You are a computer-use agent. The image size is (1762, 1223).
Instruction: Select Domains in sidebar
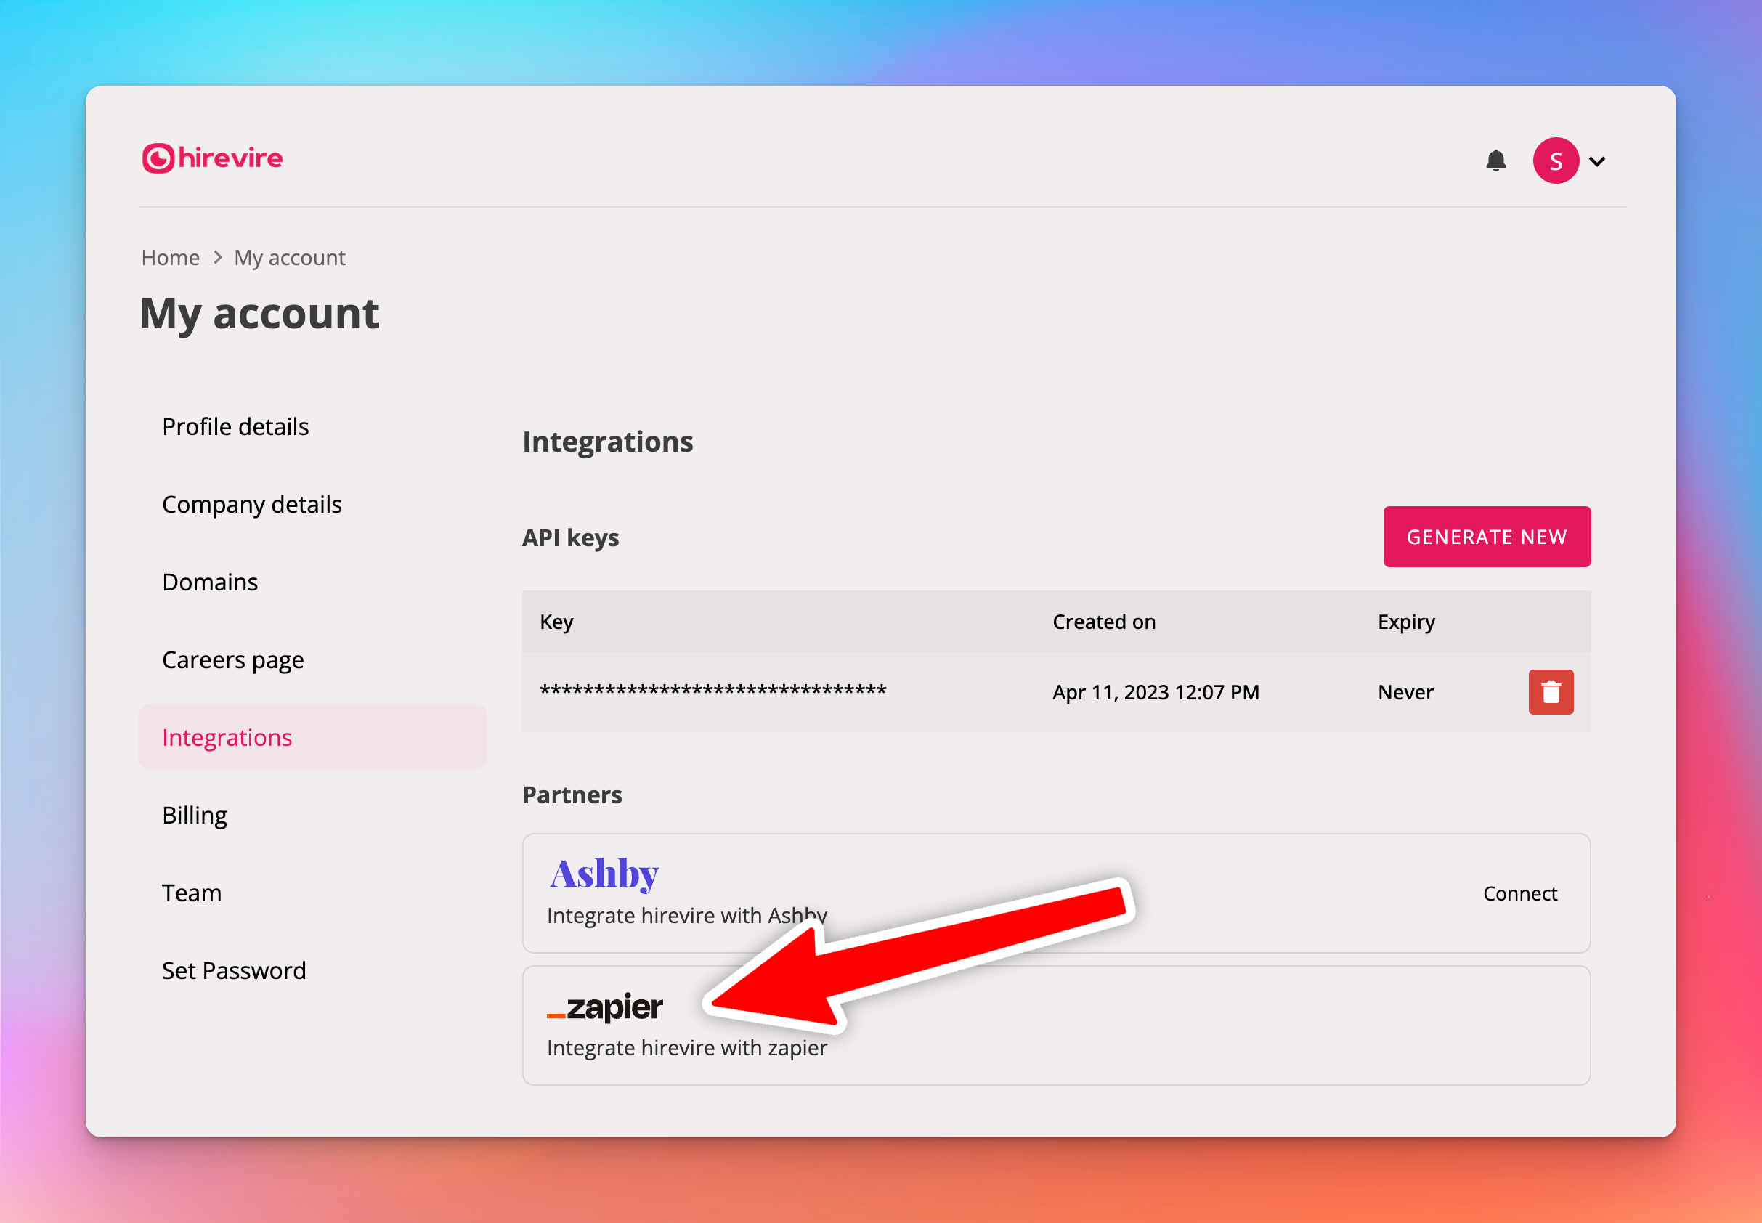click(210, 582)
